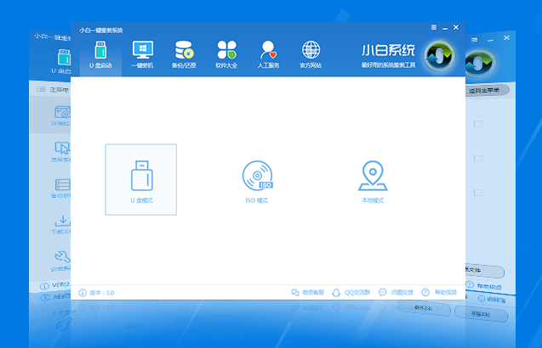The image size is (542, 348).
Task: Close the front 小白一键重装系统 window
Action: click(456, 27)
